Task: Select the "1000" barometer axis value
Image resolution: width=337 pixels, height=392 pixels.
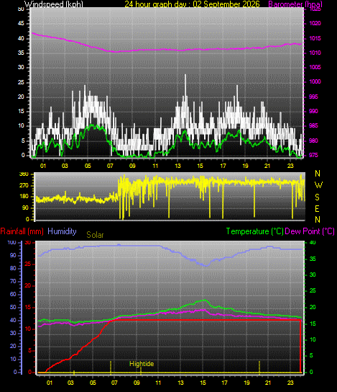Action: pyautogui.click(x=315, y=81)
